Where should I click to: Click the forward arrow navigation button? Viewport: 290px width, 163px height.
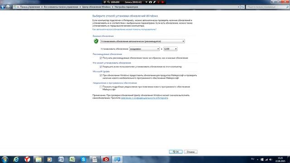[x=8, y=7]
